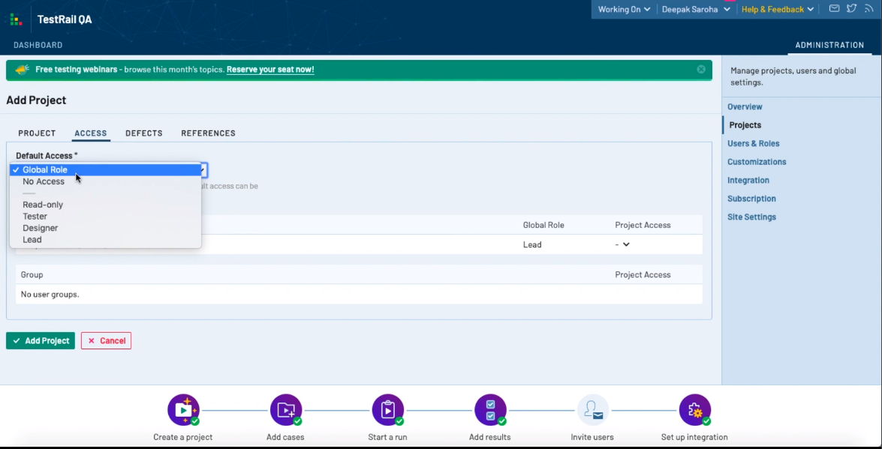Screen dimensions: 882x449
Task: Expand the Help & Feedback menu
Action: 777,10
